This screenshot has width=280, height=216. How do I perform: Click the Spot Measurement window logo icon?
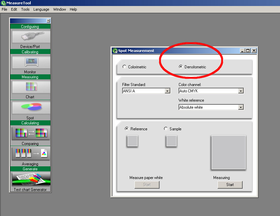click(115, 51)
